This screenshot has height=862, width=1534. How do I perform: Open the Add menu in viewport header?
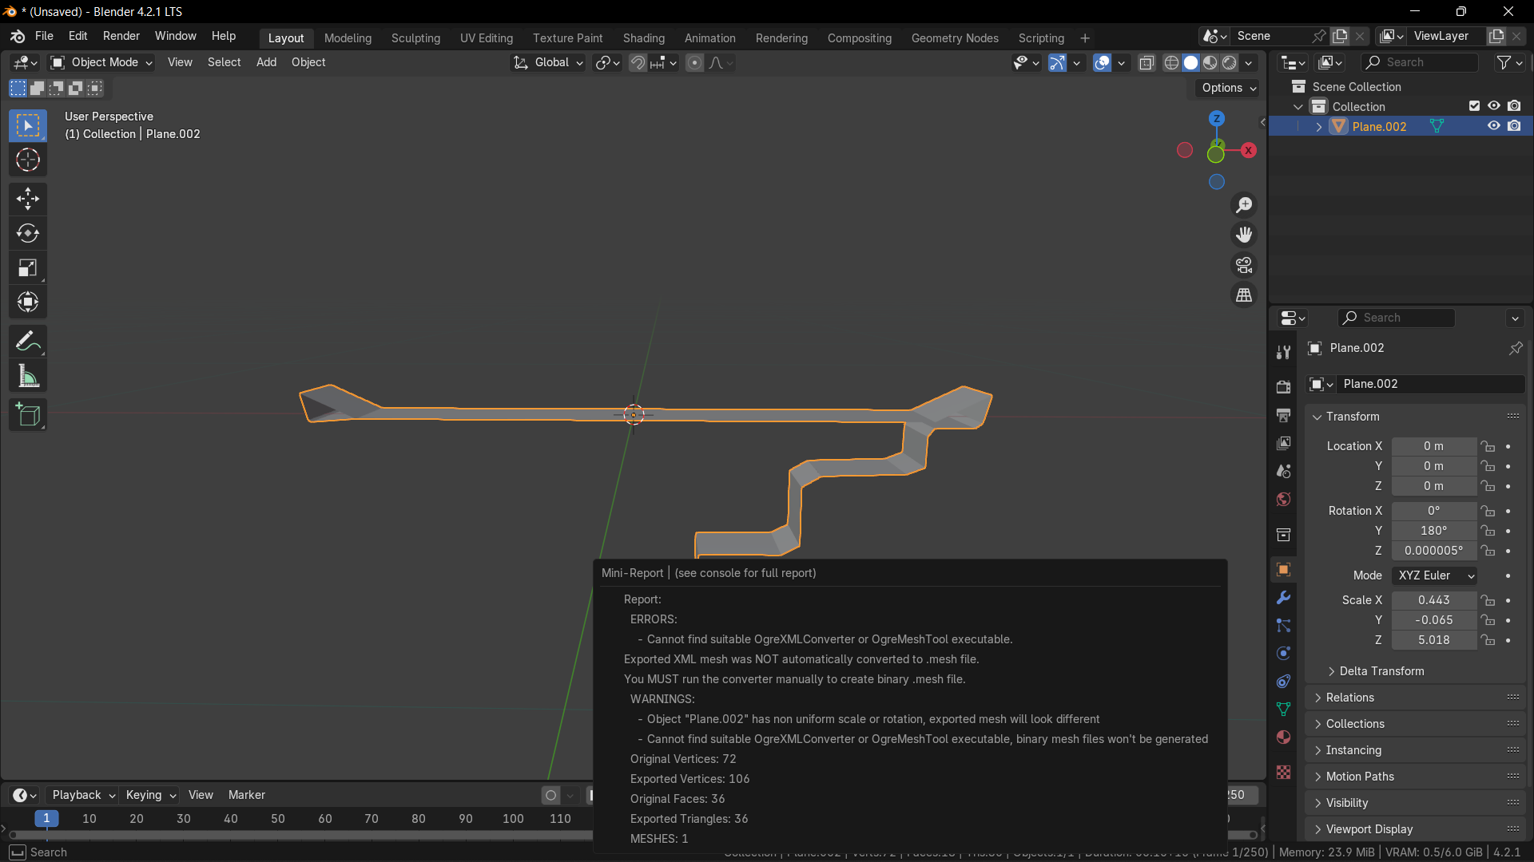tap(266, 63)
